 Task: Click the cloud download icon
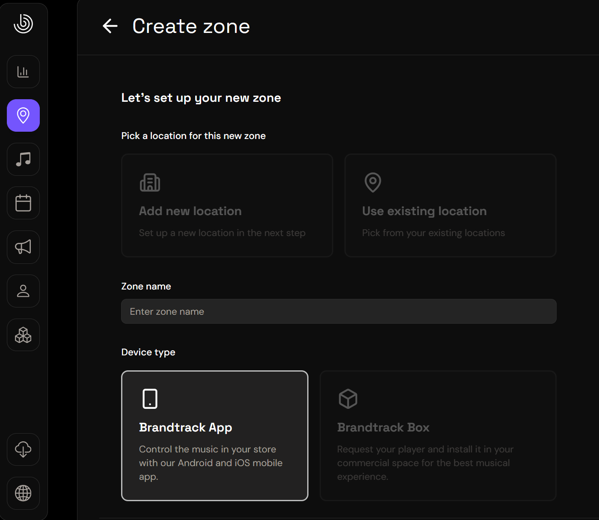coord(23,449)
